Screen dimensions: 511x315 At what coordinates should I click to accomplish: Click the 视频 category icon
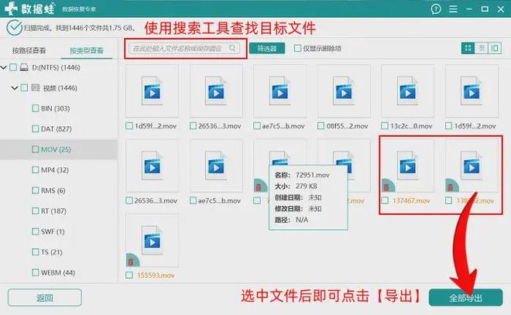pyautogui.click(x=36, y=88)
